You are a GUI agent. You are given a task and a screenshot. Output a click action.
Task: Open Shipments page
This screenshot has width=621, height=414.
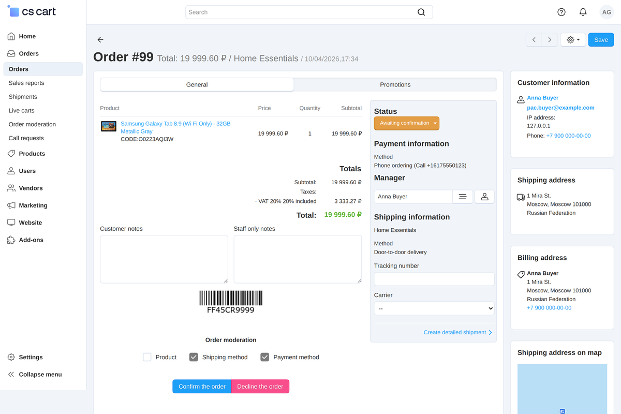point(23,97)
